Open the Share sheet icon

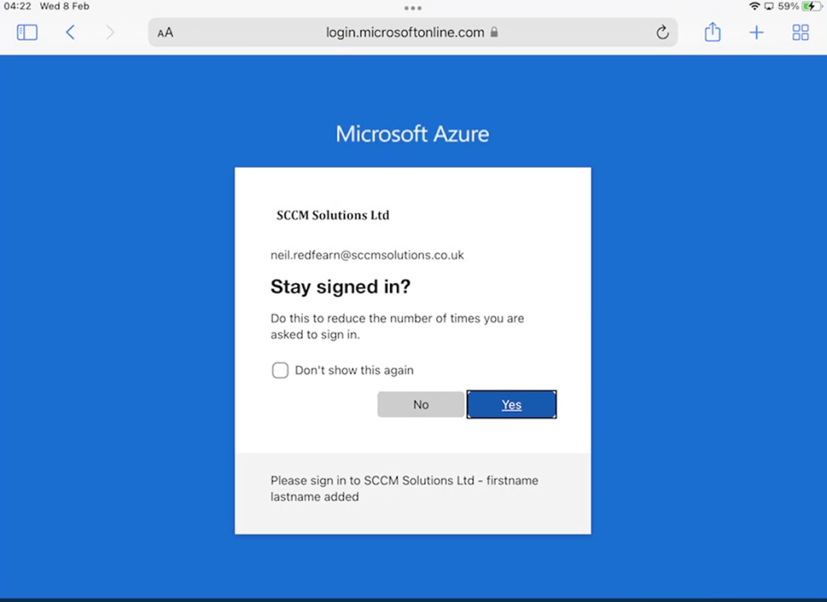pos(712,32)
